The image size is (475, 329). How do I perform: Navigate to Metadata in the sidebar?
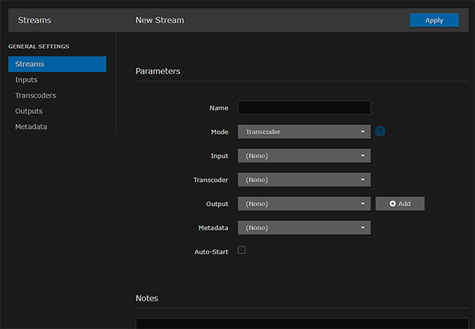point(31,127)
